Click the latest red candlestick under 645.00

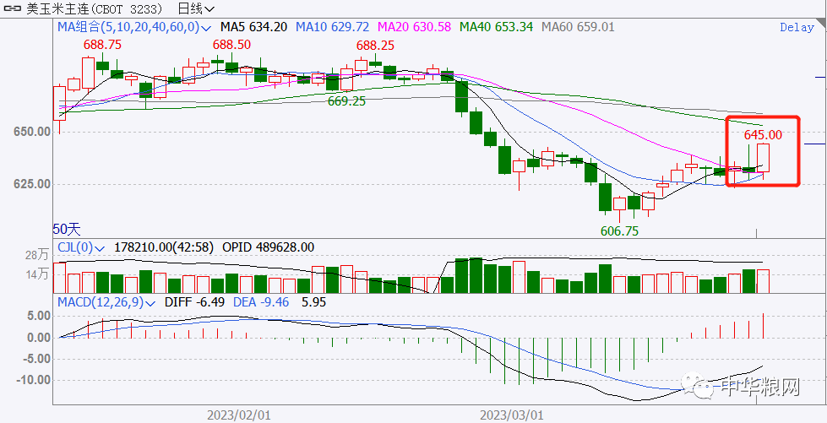[763, 157]
